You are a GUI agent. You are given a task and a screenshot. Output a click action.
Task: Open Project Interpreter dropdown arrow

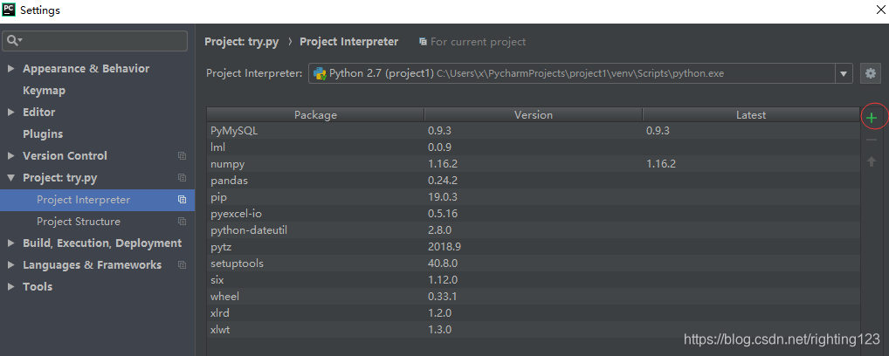click(x=843, y=73)
